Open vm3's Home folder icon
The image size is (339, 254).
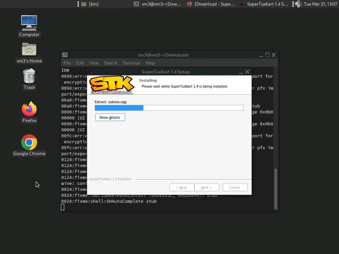coord(29,53)
